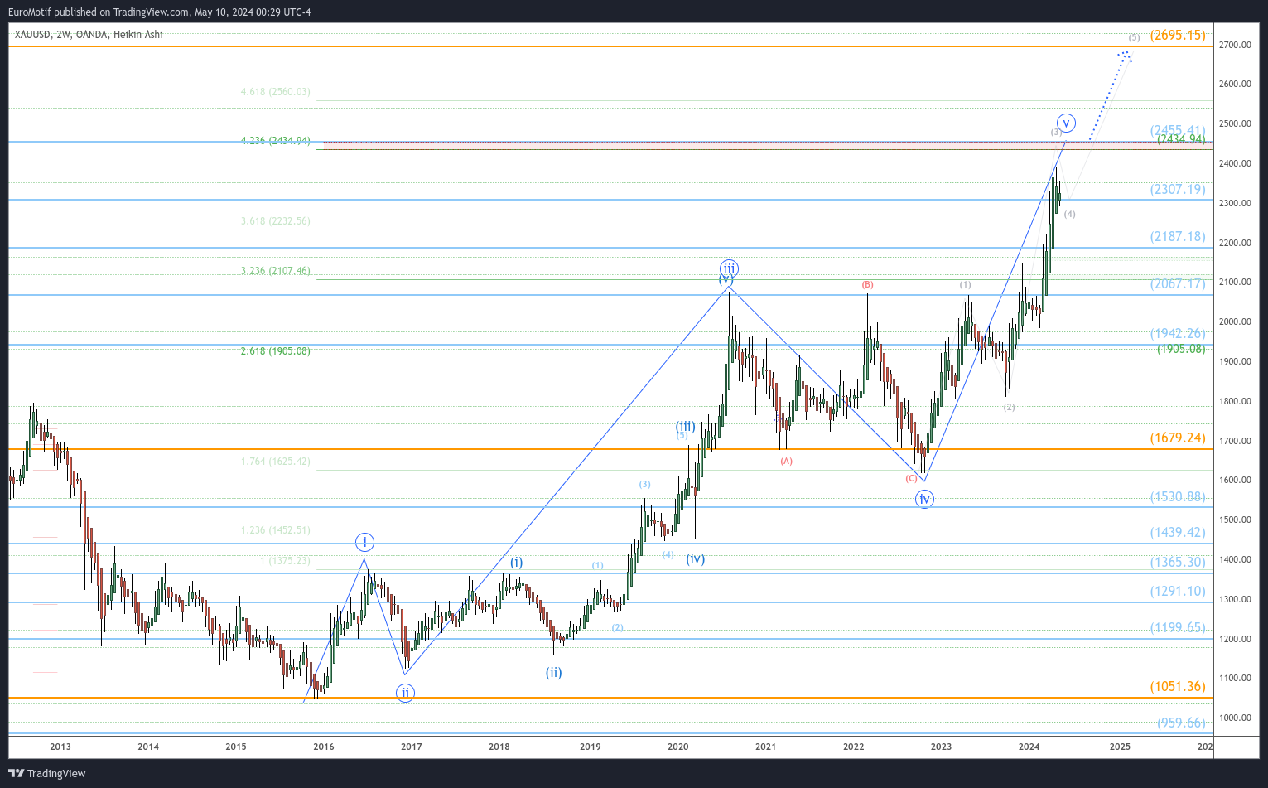Click the 2022 year on time axis
Screen dimensions: 1268x788
[853, 747]
